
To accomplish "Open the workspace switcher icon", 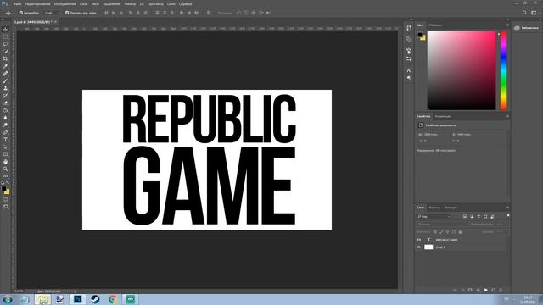I will click(534, 13).
